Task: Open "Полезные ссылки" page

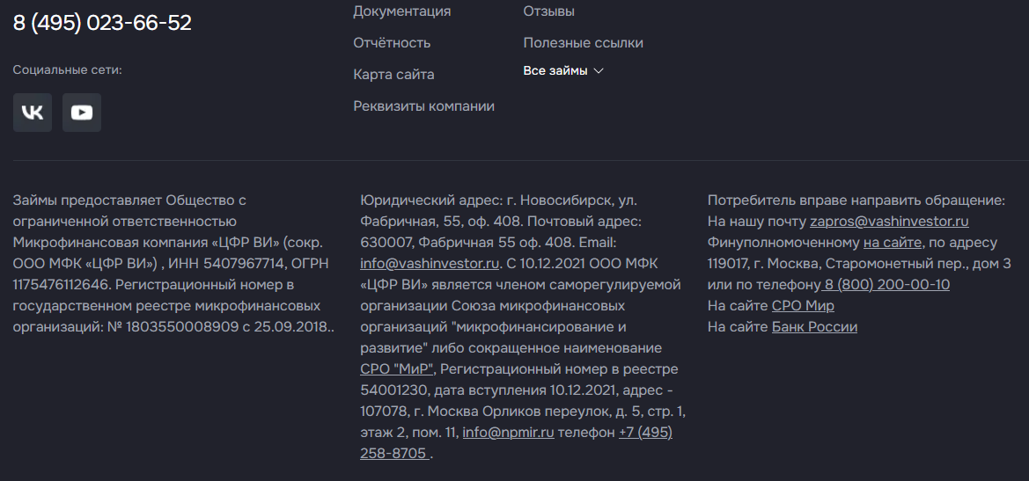Action: tap(583, 43)
